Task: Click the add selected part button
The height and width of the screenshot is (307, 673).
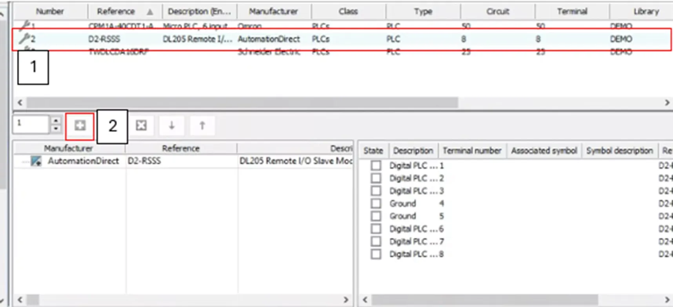Action: (x=80, y=126)
